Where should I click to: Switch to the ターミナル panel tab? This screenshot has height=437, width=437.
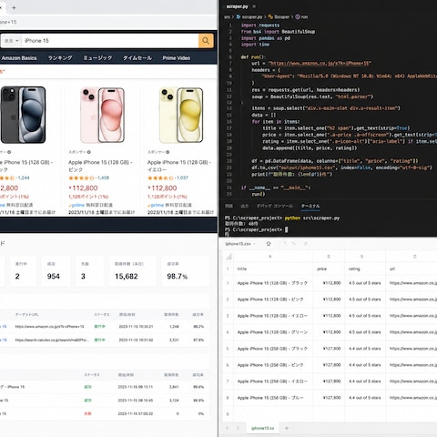click(310, 206)
